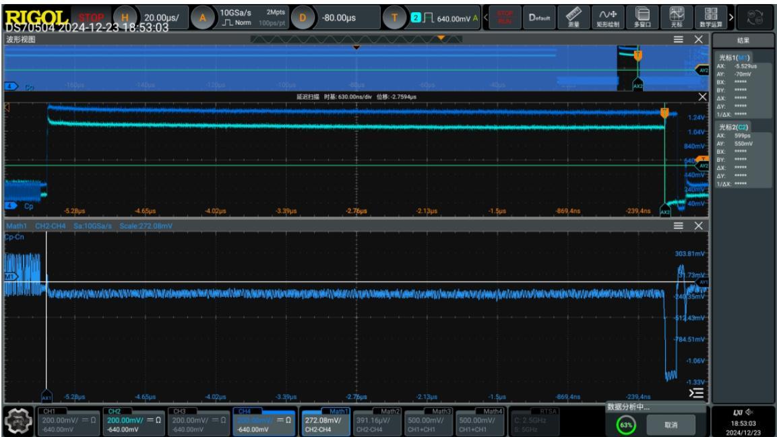Open the 20.00μs/ horizontal scale setting

click(x=162, y=18)
